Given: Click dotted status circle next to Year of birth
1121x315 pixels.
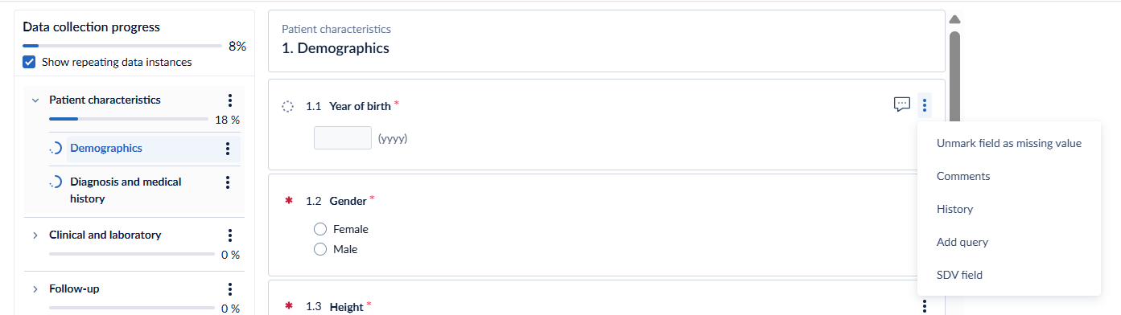Looking at the screenshot, I should pyautogui.click(x=288, y=107).
